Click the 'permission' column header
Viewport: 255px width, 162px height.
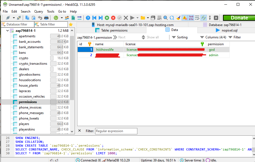click(x=218, y=44)
